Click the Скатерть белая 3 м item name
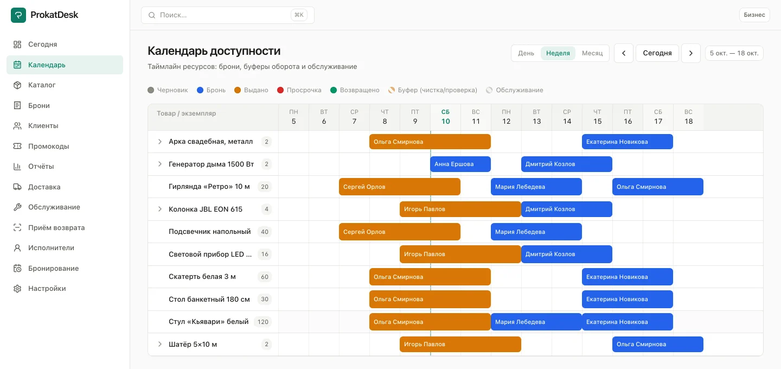The image size is (781, 369). click(202, 277)
